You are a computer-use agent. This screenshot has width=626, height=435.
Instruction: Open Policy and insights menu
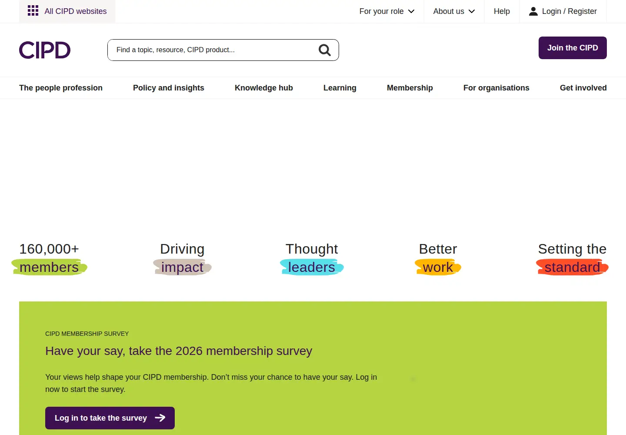[169, 88]
